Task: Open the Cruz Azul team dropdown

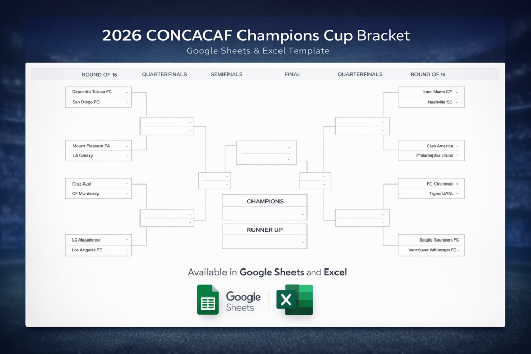Action: pyautogui.click(x=127, y=183)
